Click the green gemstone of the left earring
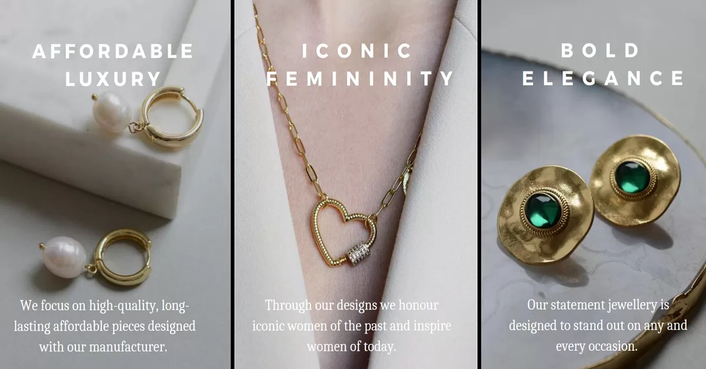 pos(541,210)
